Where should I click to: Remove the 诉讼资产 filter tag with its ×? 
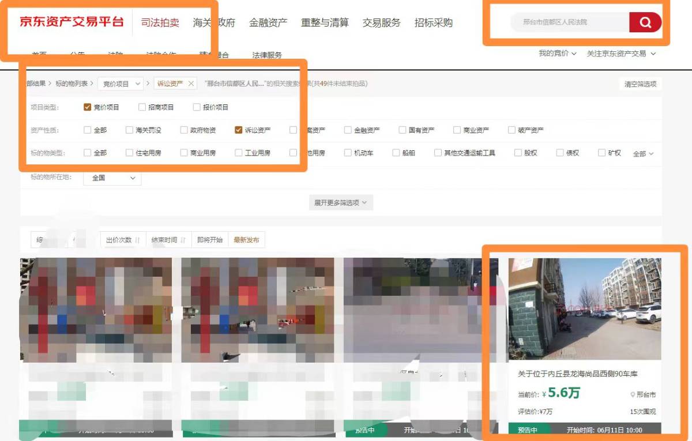191,84
